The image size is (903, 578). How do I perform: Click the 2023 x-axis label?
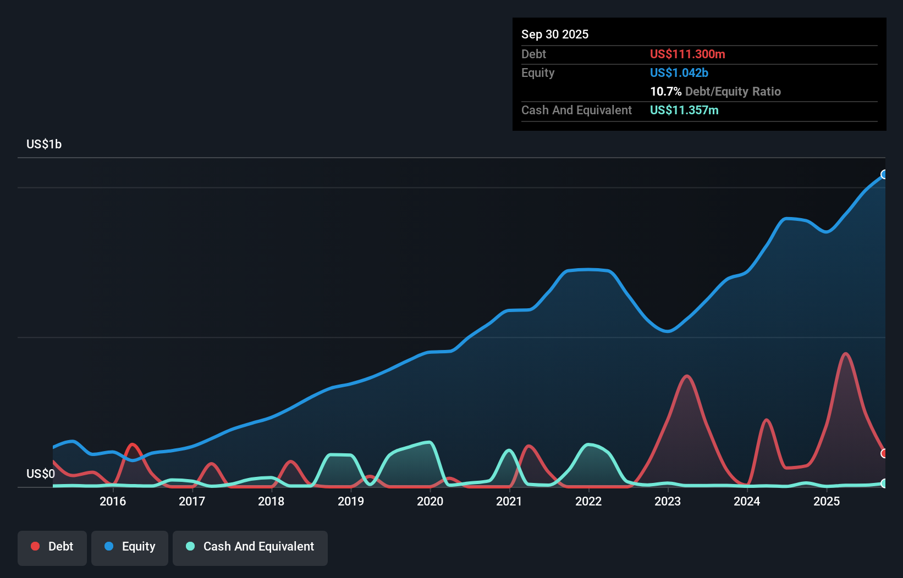tap(668, 501)
